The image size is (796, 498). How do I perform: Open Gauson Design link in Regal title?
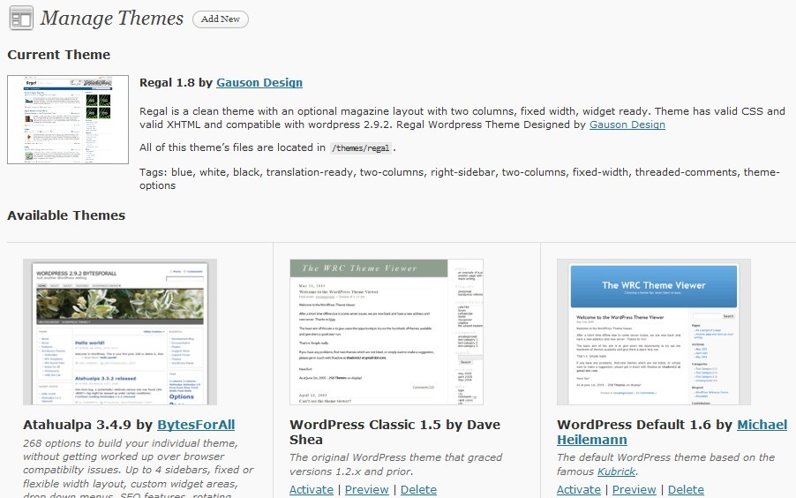(259, 82)
